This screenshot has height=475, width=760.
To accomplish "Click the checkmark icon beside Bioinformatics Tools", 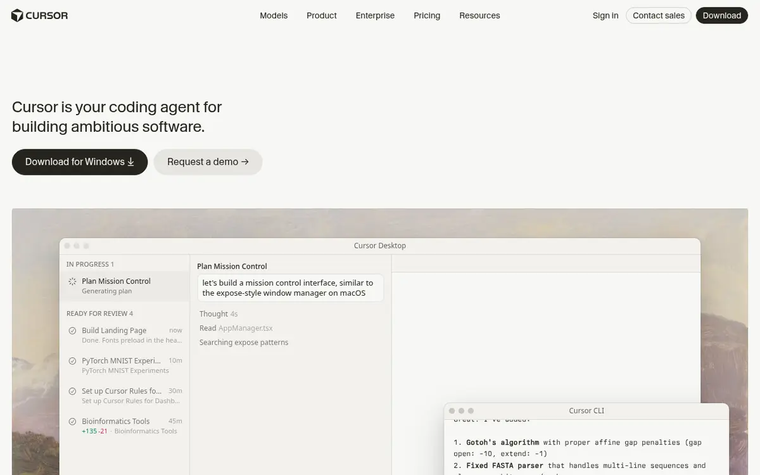I will (x=72, y=421).
